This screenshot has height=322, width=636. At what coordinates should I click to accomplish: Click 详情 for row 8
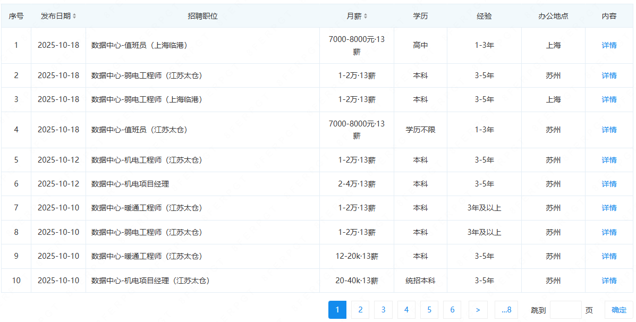point(609,232)
